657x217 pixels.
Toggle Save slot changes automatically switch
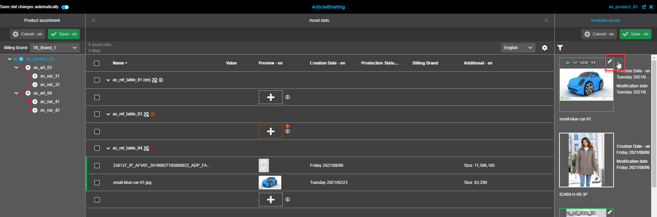pyautogui.click(x=65, y=7)
